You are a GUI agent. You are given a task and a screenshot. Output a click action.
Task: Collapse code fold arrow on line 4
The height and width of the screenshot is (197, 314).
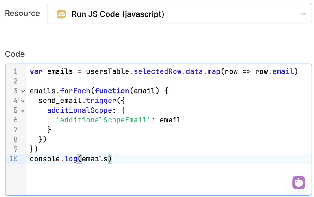tap(23, 101)
